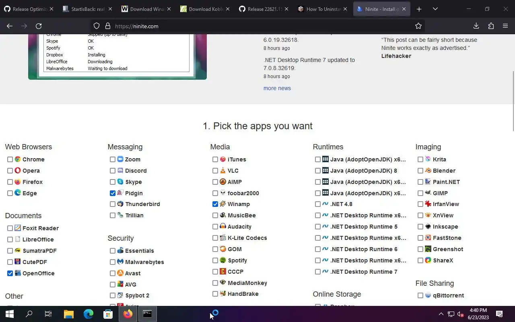
Task: Switch to the Download Kobler tab
Action: click(x=205, y=9)
